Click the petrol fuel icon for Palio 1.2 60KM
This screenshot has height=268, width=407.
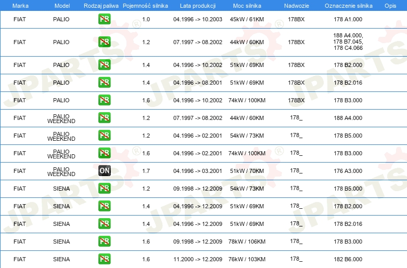pyautogui.click(x=104, y=42)
